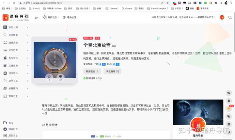Expand the 创作中心 sidebar chevron

pos(27,73)
